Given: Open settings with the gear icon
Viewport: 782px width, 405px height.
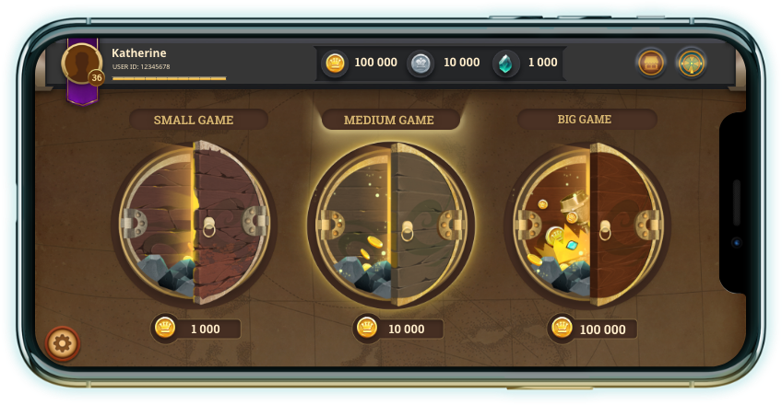Looking at the screenshot, I should pos(63,343).
